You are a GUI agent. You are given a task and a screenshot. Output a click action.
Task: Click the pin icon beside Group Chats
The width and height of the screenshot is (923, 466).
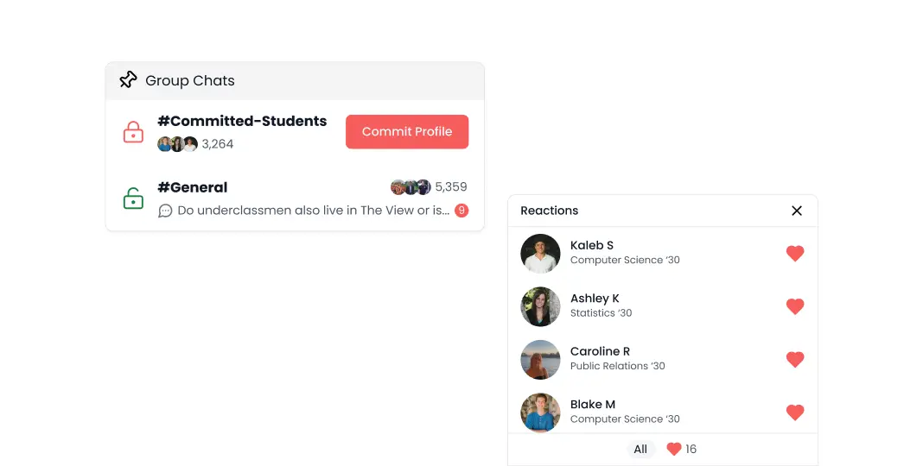[x=128, y=80]
